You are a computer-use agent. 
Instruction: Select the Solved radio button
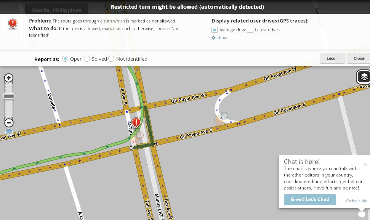tap(87, 59)
